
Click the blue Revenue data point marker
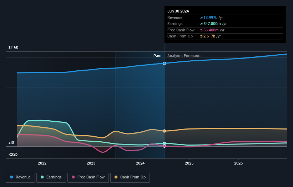coord(165,63)
